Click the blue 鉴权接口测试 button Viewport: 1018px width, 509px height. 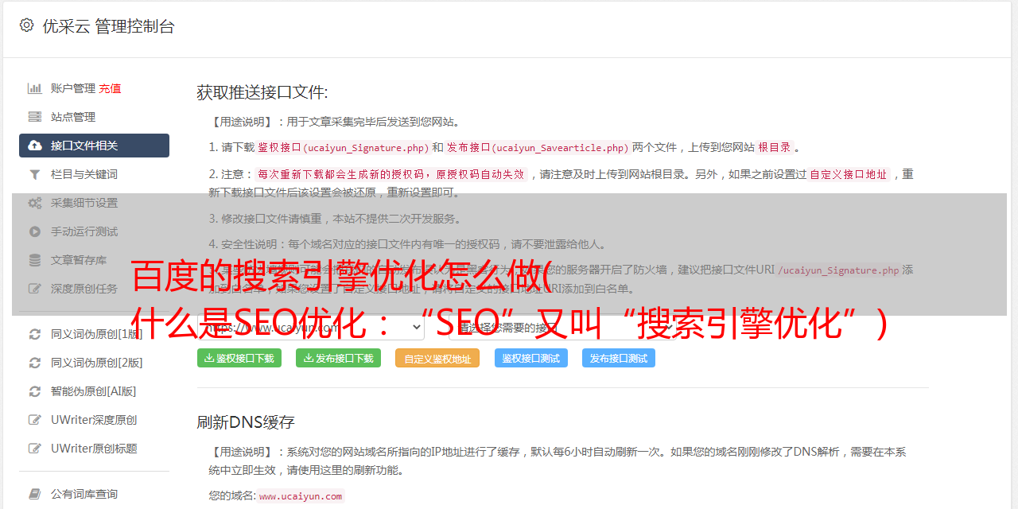coord(531,358)
